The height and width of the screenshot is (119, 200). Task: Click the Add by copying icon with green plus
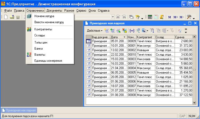[112, 31]
